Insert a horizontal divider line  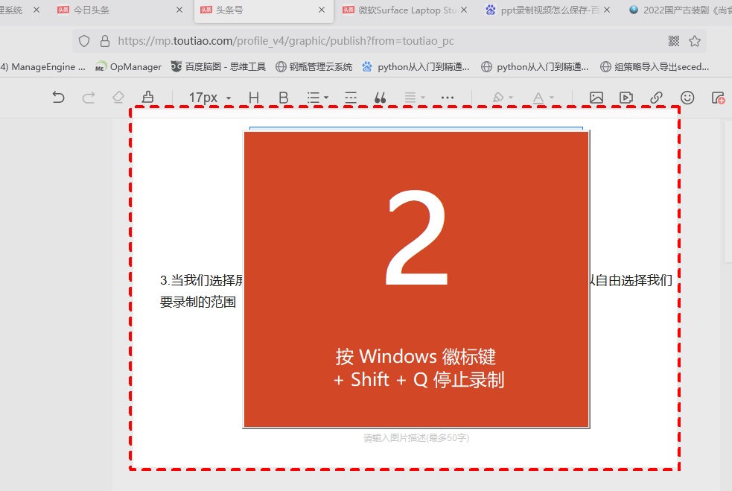[x=351, y=98]
